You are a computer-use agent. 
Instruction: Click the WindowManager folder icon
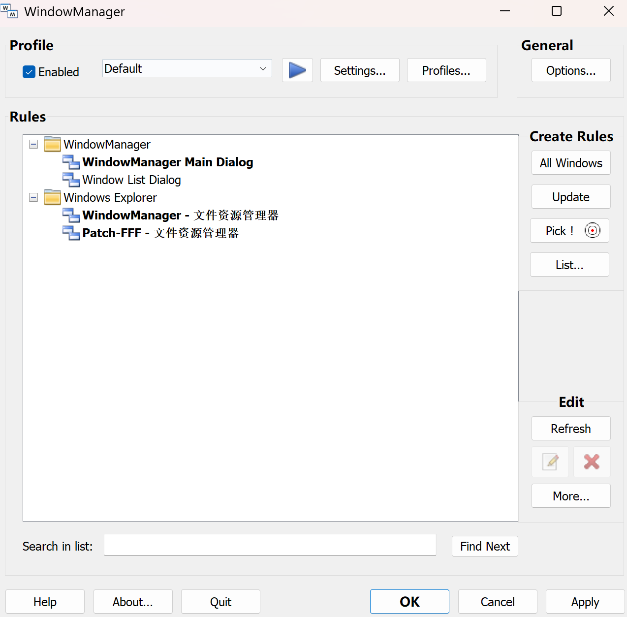click(52, 144)
